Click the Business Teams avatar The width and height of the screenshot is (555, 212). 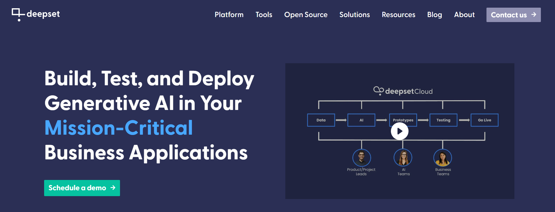click(443, 158)
